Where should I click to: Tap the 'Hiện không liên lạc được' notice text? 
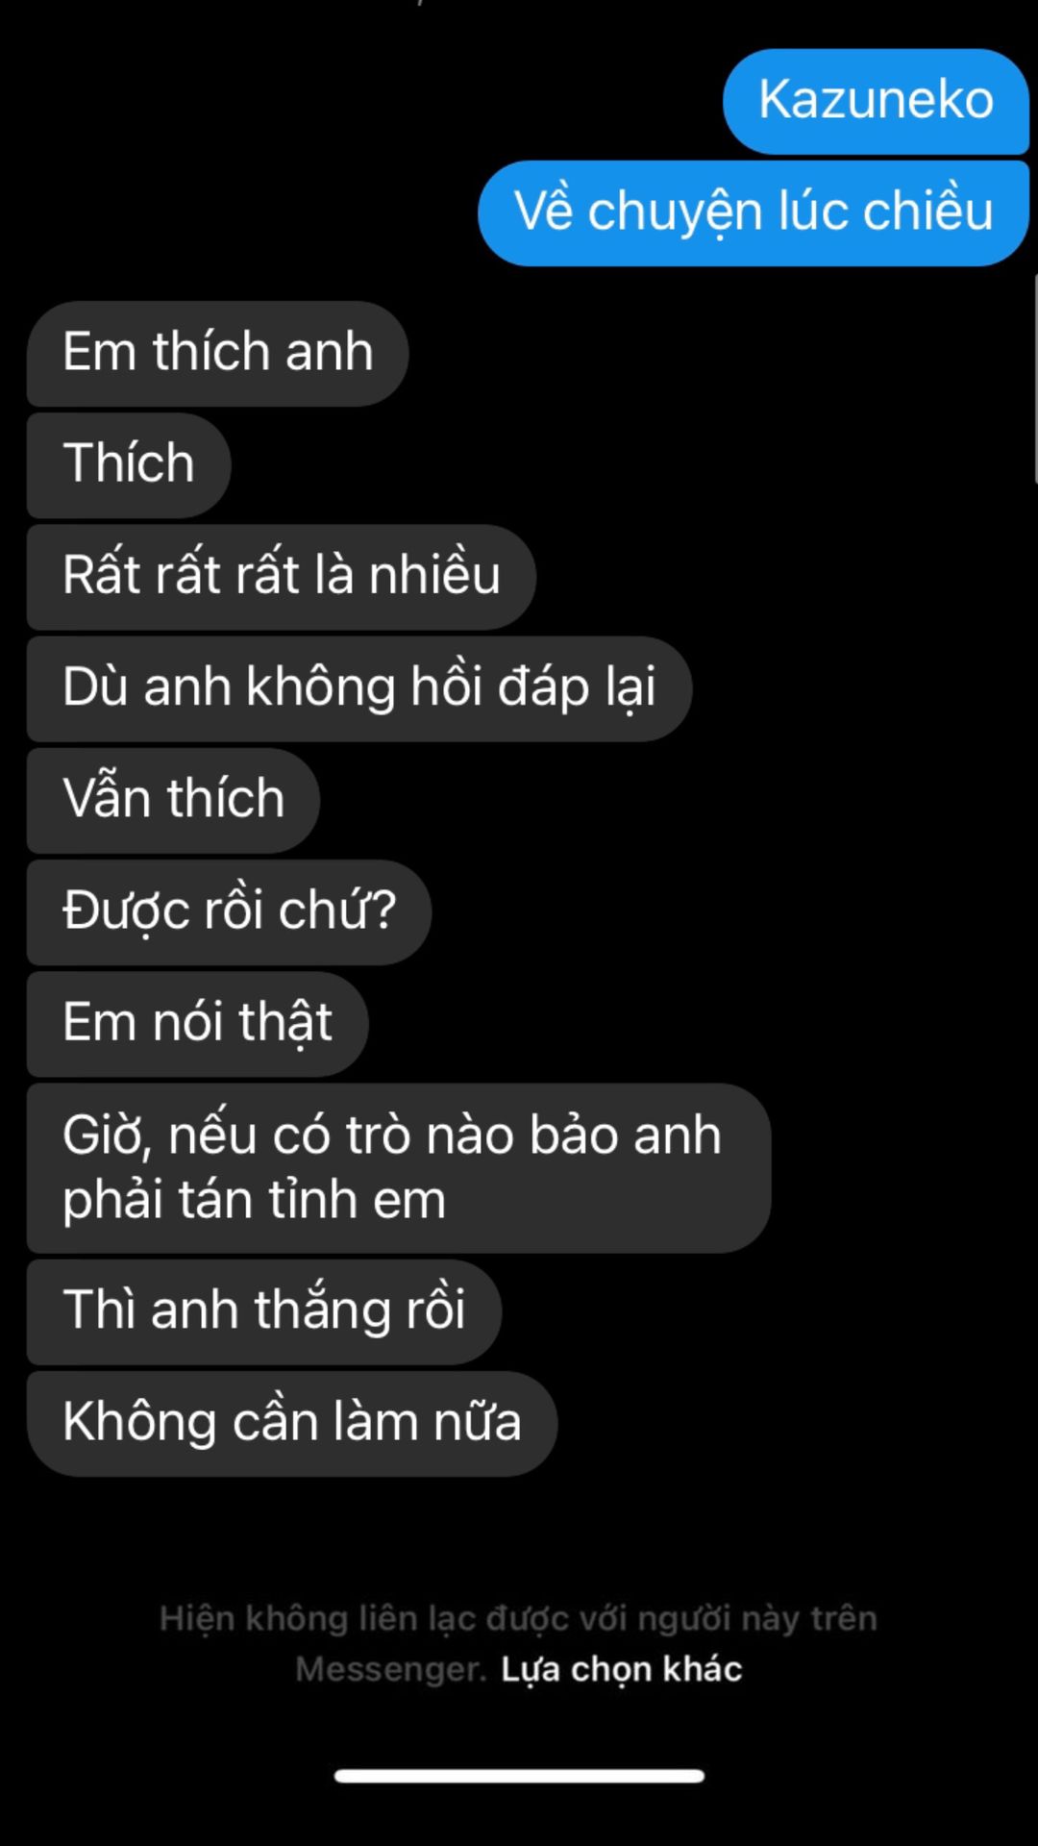tap(519, 1644)
